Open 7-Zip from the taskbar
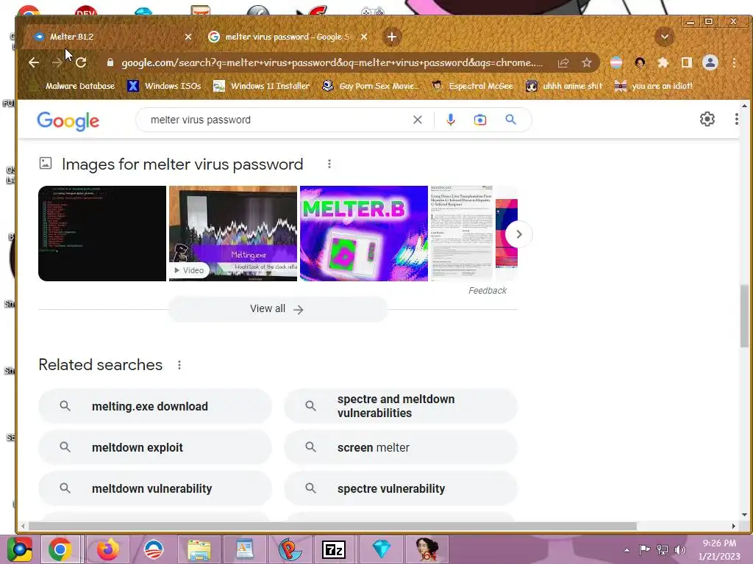Screen dimensions: 753x564 334,549
